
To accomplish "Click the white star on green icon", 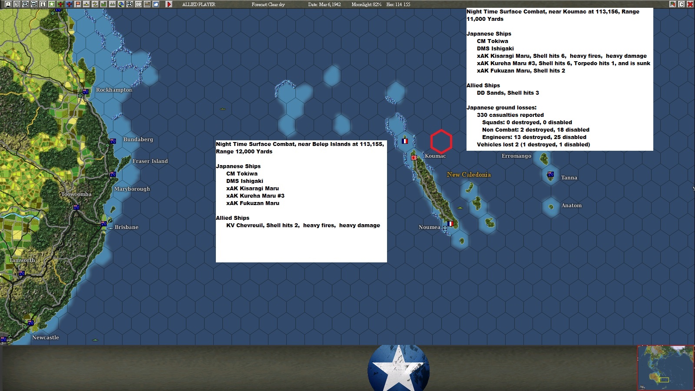I will point(51,4).
